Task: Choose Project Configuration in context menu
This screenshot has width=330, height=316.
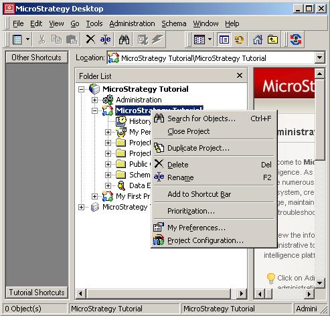Action: (x=214, y=240)
